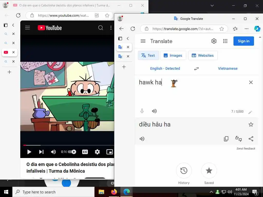Image resolution: width=263 pixels, height=197 pixels.
Task: Open Favorites list in Translate window
Action: [235, 29]
